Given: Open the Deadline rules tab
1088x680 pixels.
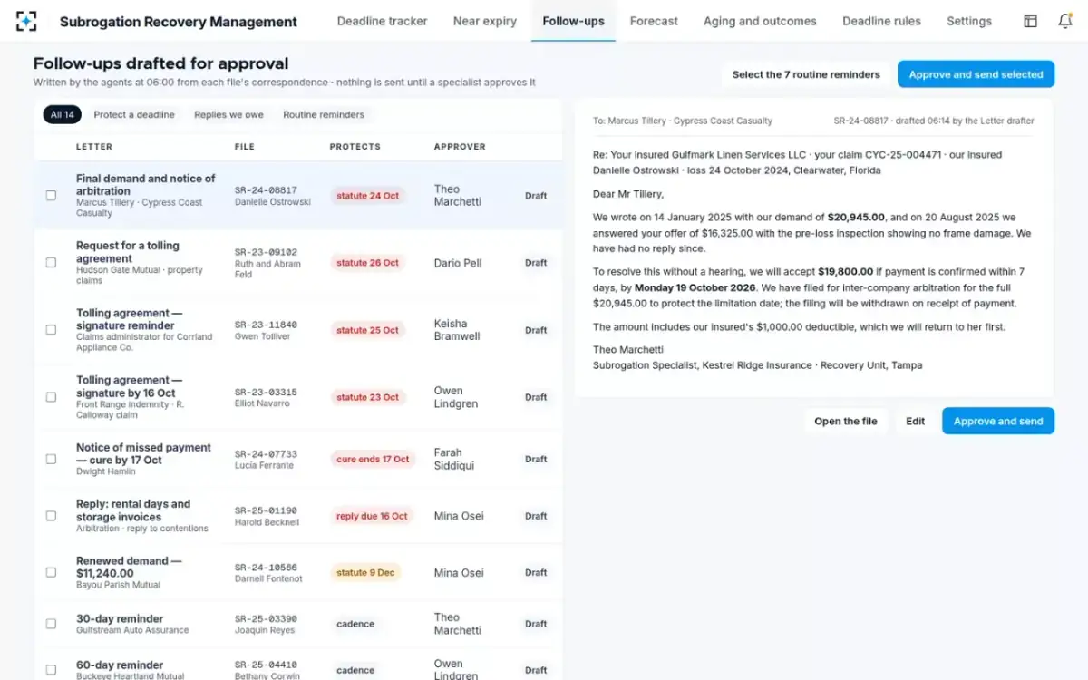Looking at the screenshot, I should point(881,21).
